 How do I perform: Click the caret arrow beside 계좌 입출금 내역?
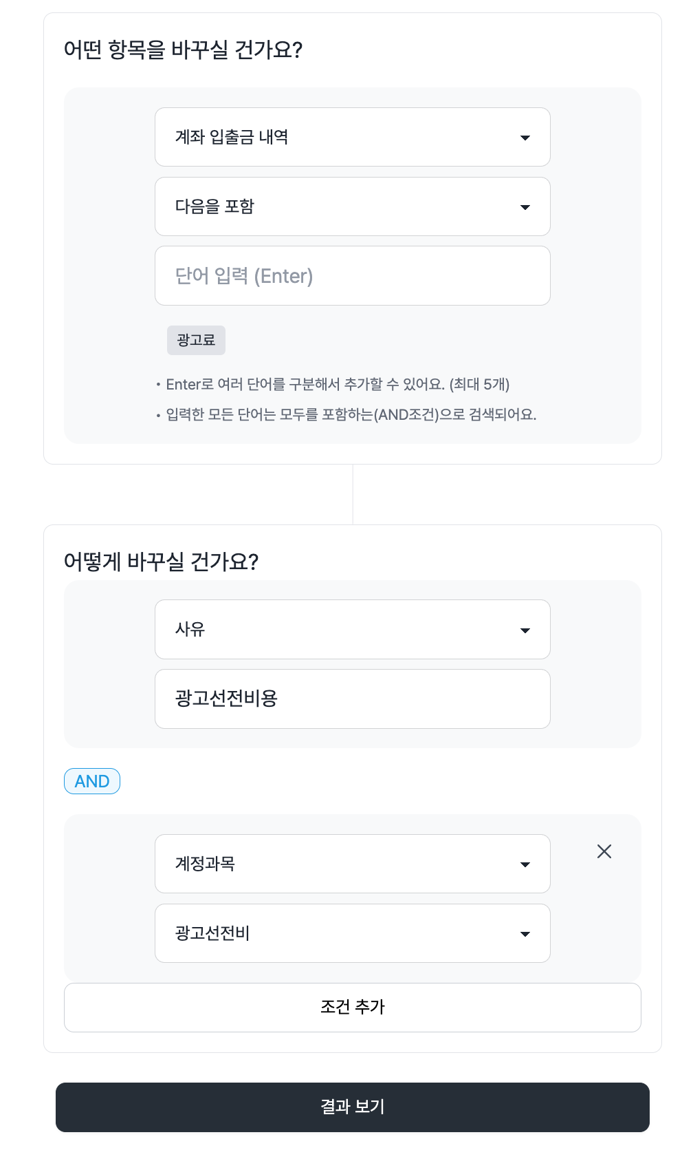[x=525, y=138]
